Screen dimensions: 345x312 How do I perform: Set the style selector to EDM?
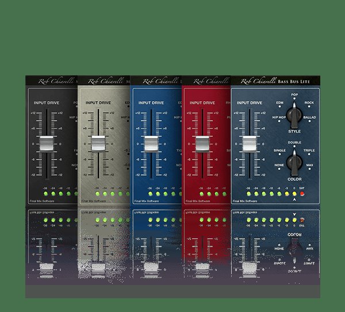279,104
